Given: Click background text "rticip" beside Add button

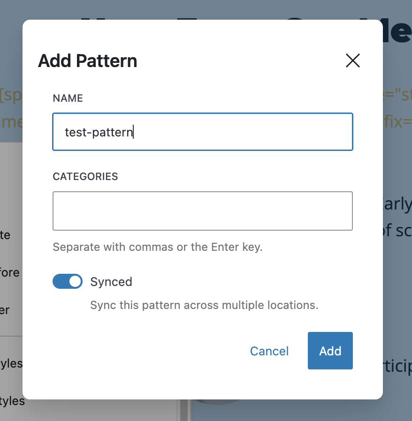Looking at the screenshot, I should [x=397, y=365].
